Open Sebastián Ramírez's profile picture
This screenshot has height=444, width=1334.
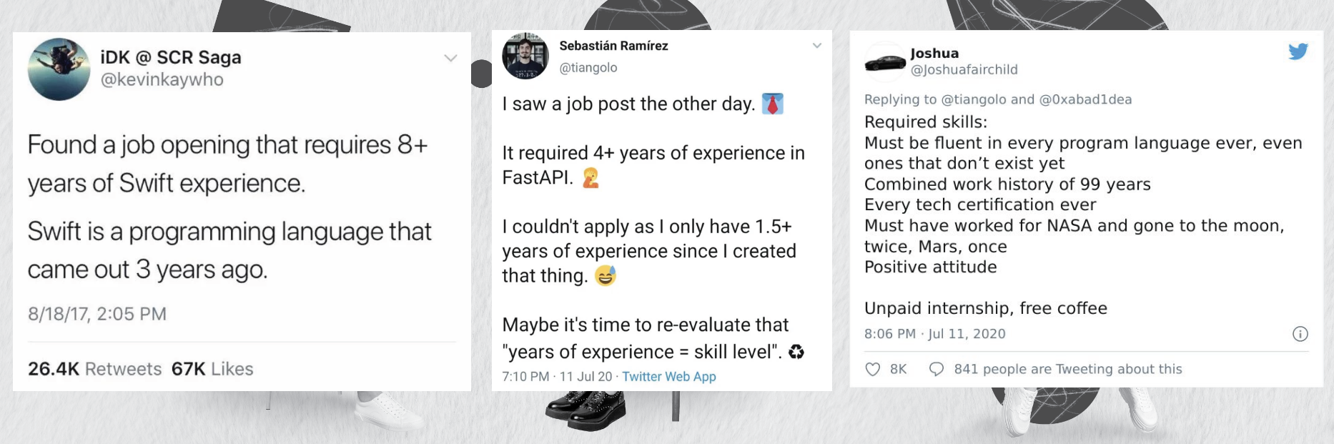pyautogui.click(x=525, y=56)
